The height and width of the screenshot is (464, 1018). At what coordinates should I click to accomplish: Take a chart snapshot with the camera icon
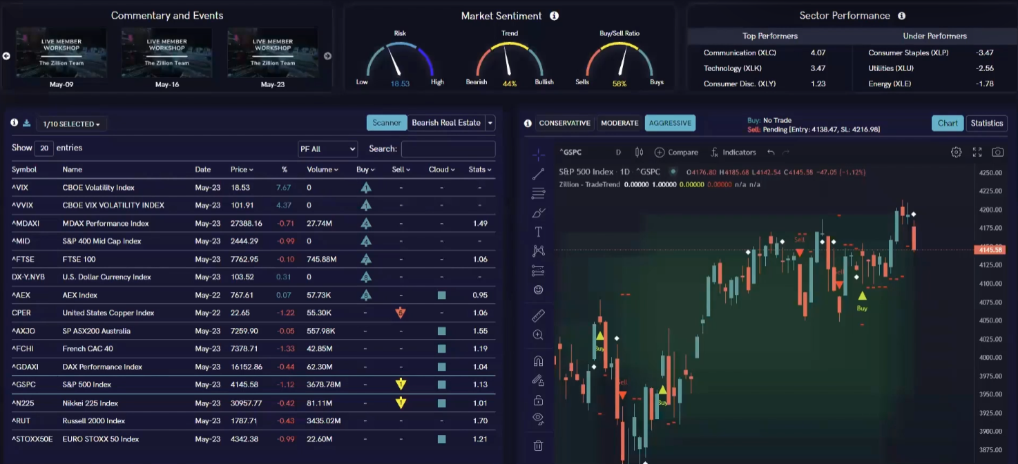pos(997,152)
